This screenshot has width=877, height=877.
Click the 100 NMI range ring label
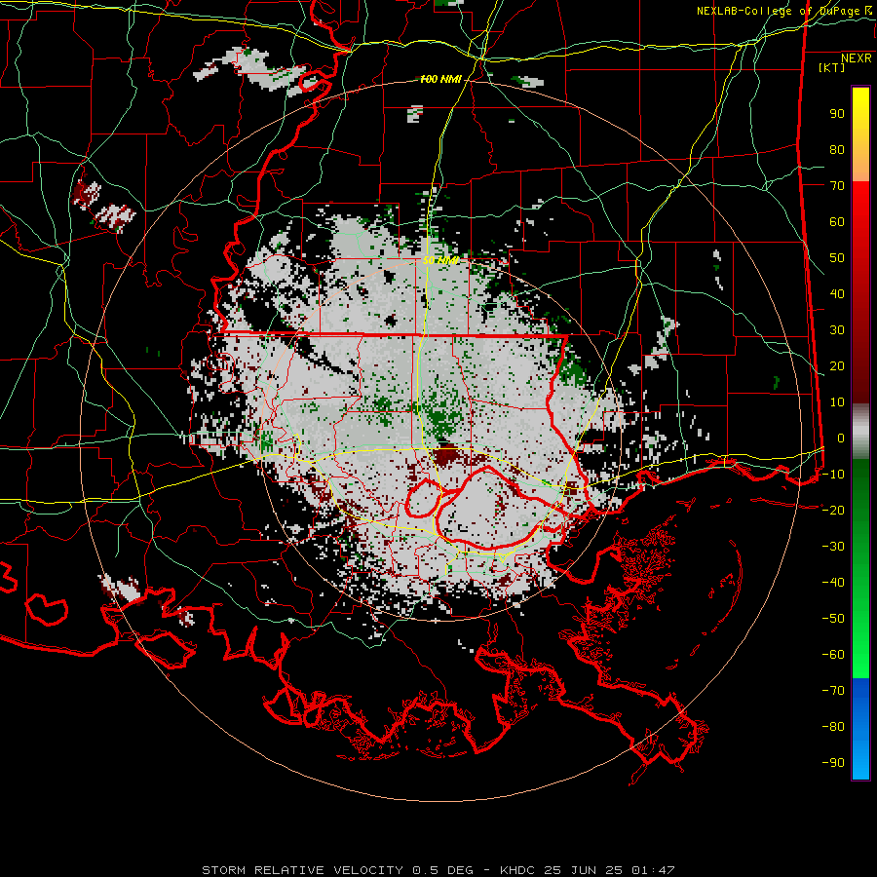[x=440, y=80]
